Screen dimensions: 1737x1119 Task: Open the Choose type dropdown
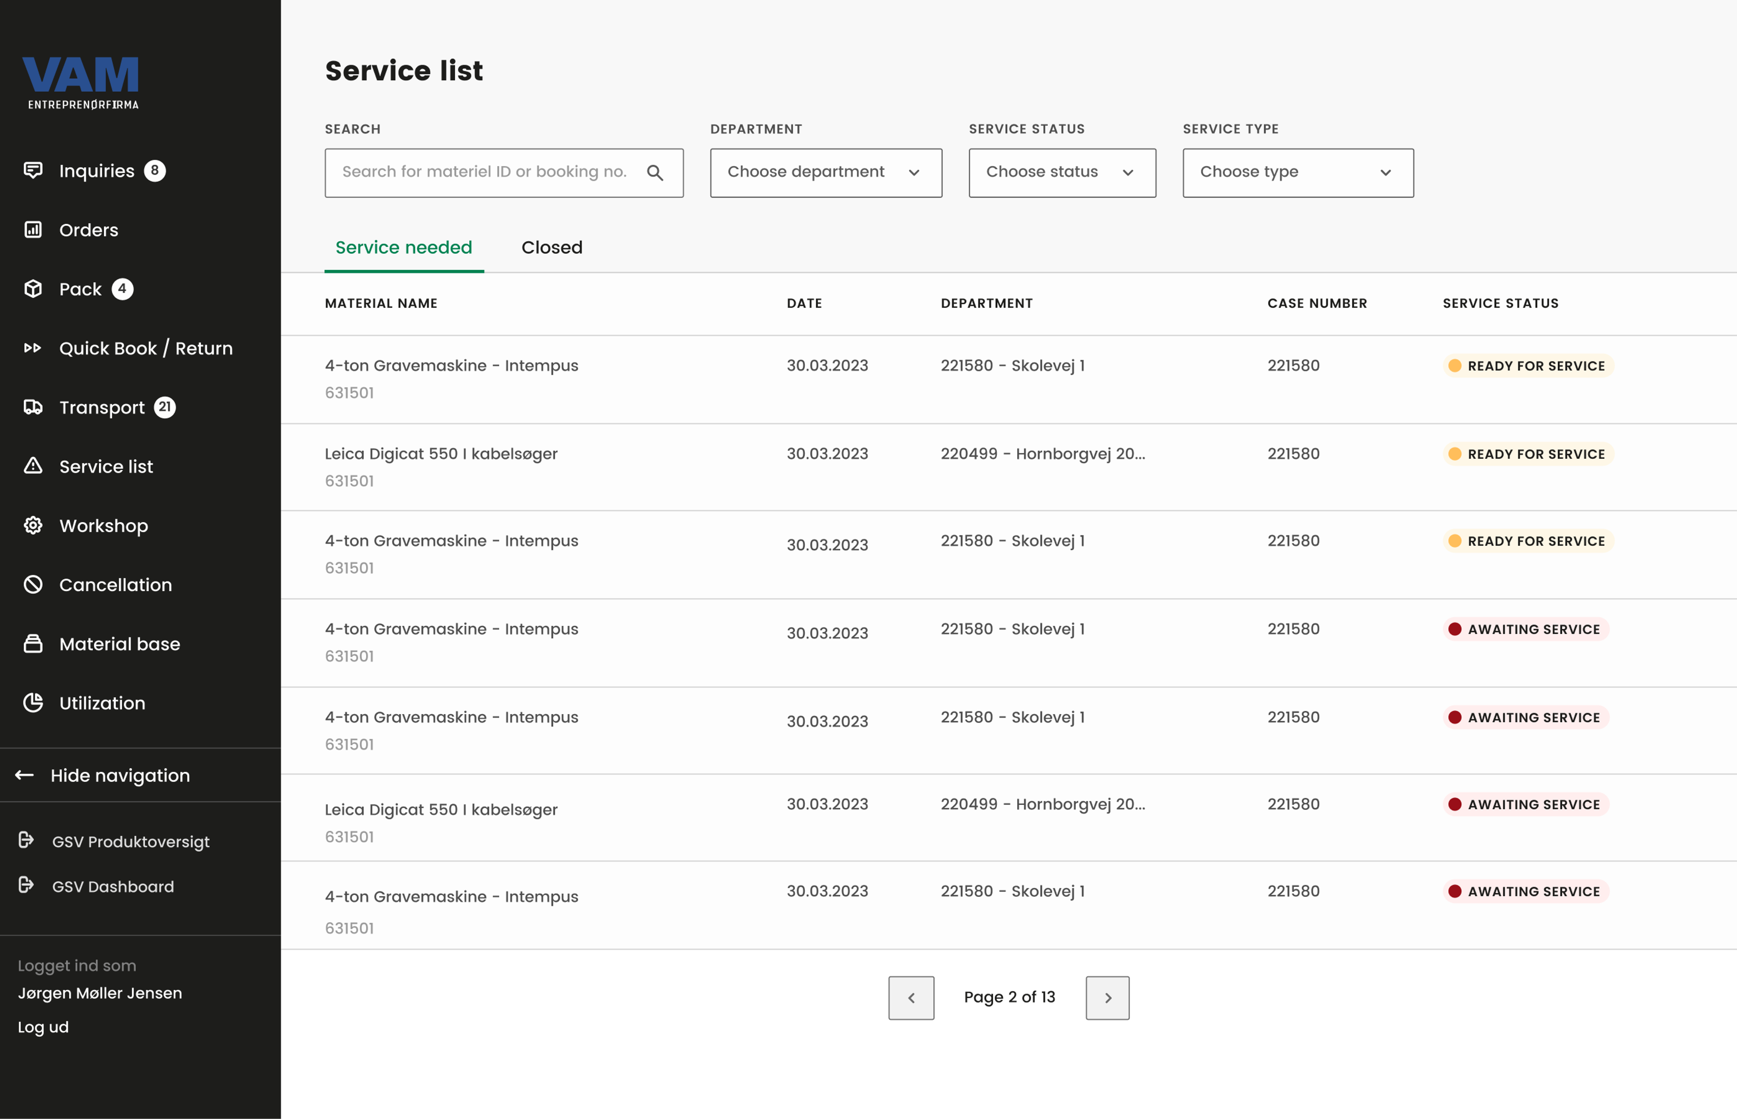click(1298, 173)
